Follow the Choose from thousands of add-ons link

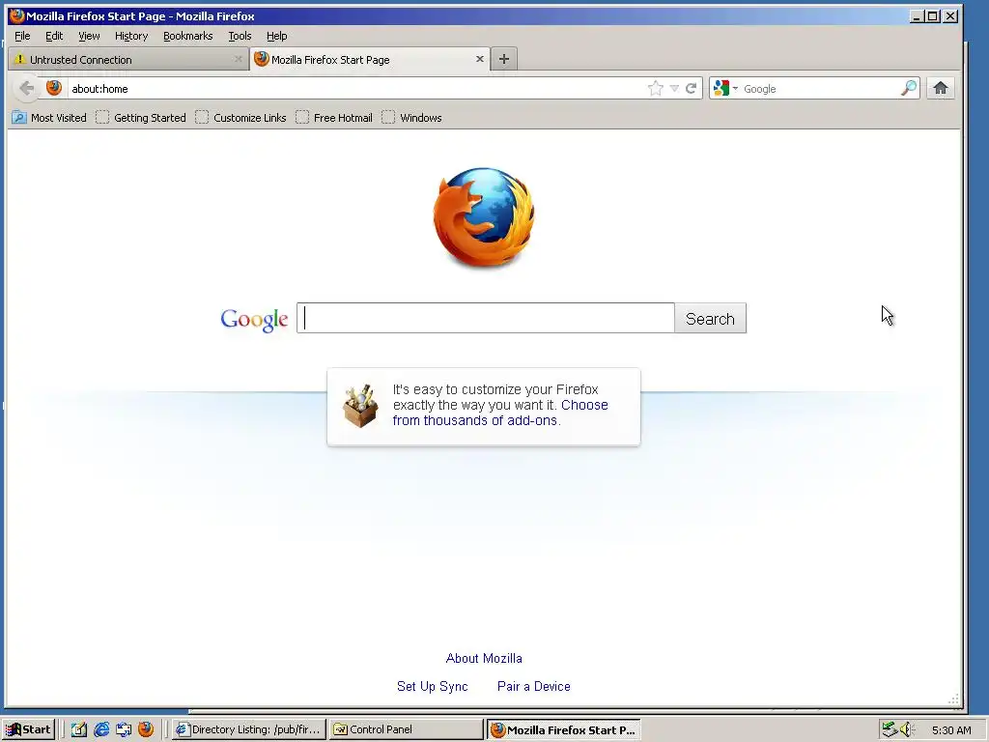(x=500, y=413)
